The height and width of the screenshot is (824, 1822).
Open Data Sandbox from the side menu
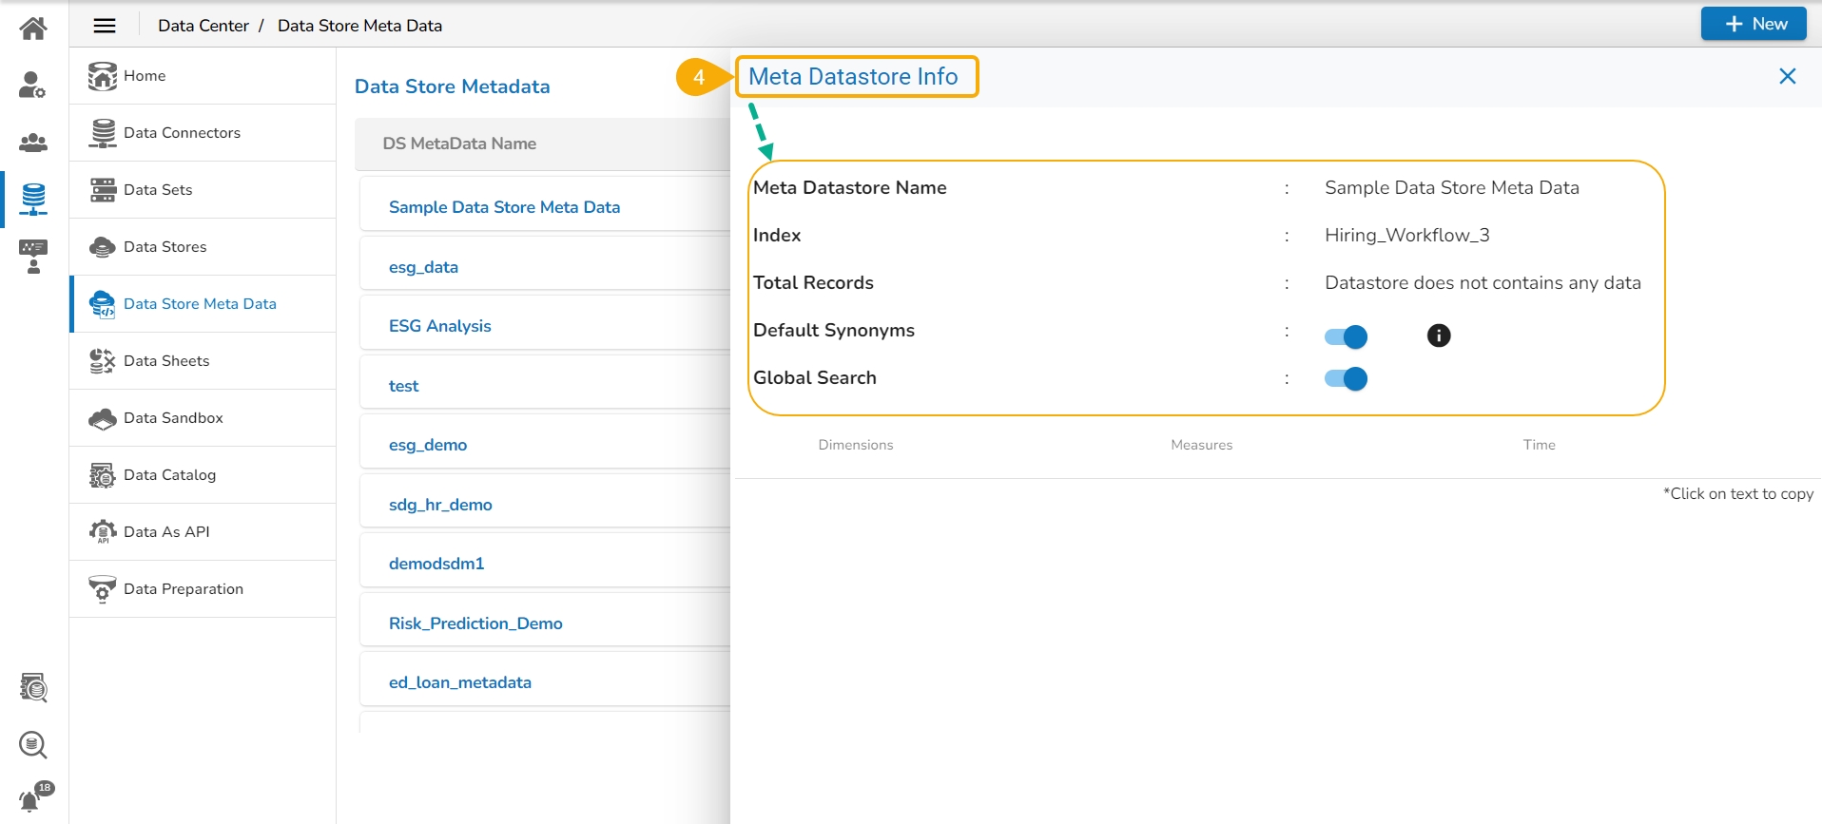[173, 418]
